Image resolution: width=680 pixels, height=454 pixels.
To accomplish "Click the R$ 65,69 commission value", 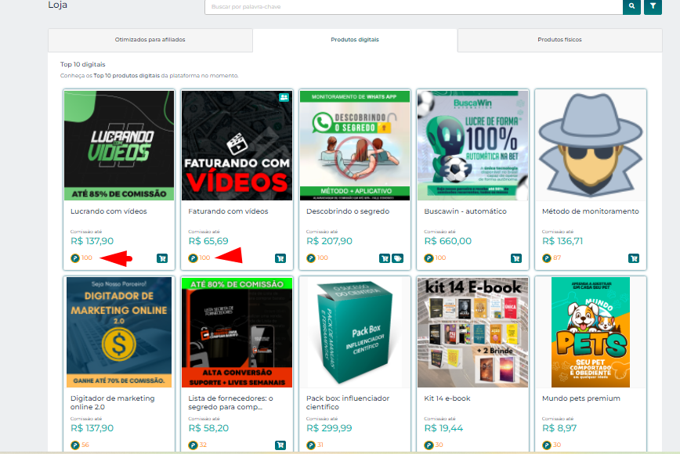I will [208, 241].
